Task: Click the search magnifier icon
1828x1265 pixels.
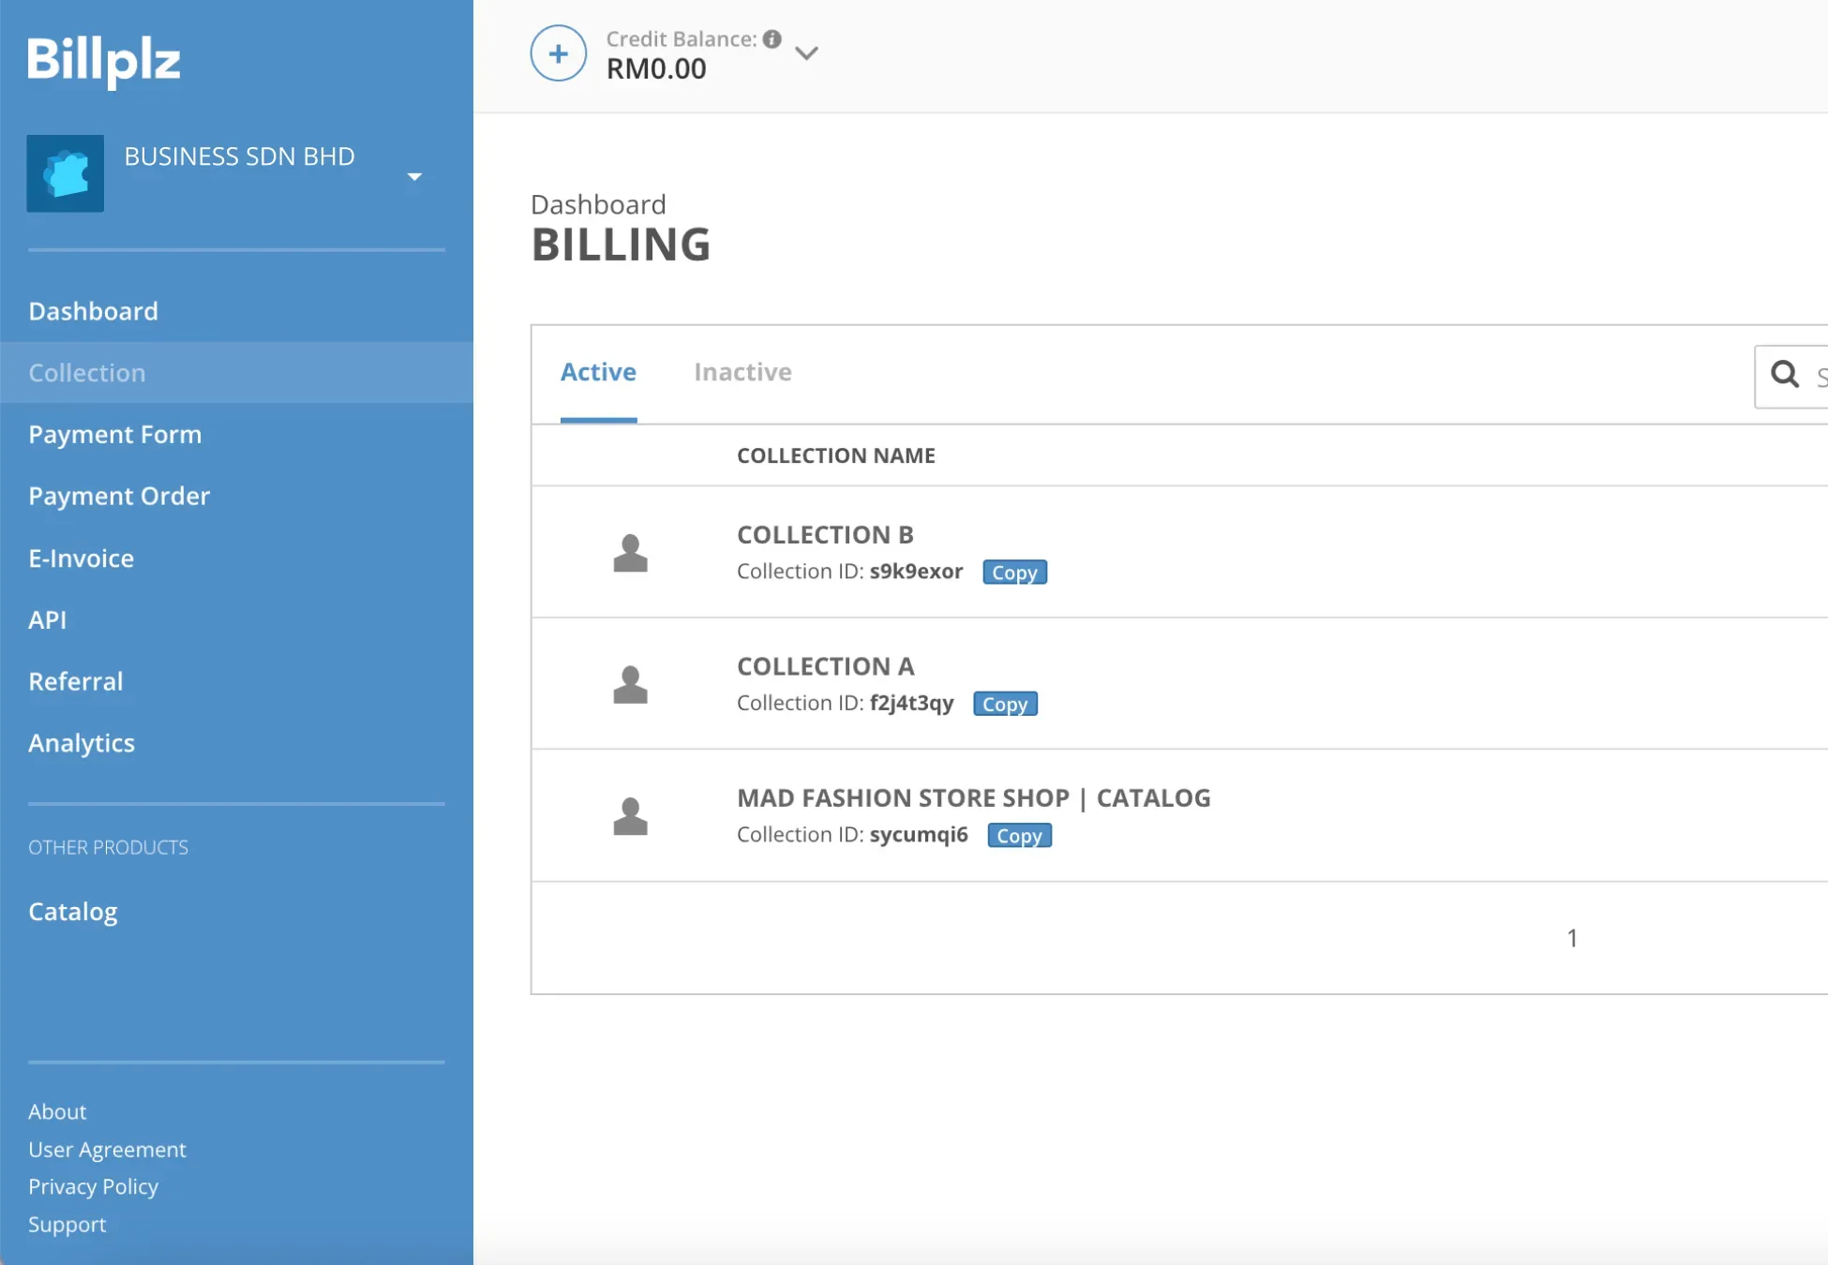Action: tap(1785, 375)
